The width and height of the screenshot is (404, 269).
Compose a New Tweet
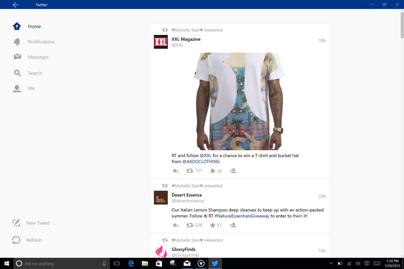pyautogui.click(x=38, y=223)
